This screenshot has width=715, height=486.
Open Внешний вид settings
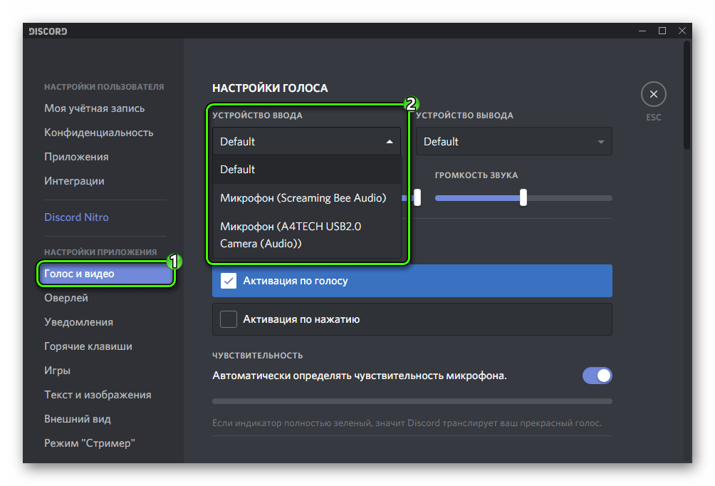click(77, 419)
